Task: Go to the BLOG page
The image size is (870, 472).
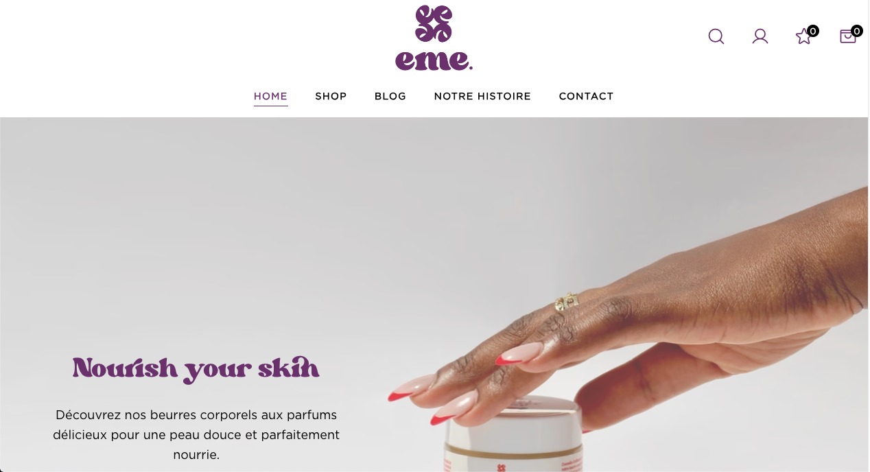Action: 390,96
